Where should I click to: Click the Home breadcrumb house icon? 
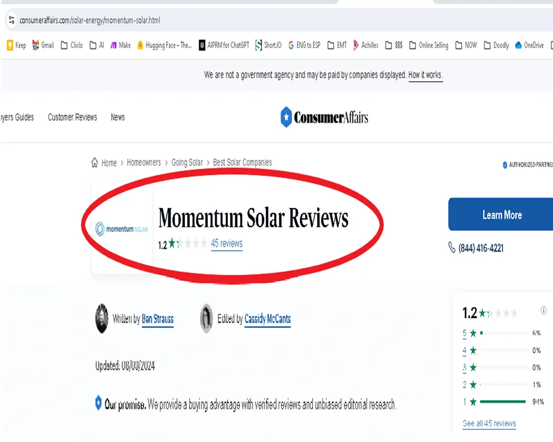(x=95, y=162)
